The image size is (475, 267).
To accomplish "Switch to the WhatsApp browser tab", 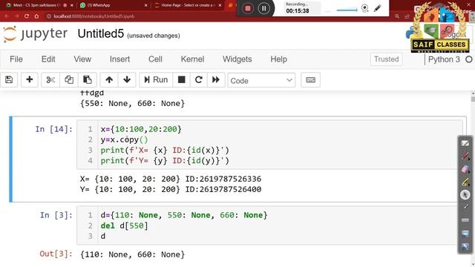I will click(x=112, y=5).
